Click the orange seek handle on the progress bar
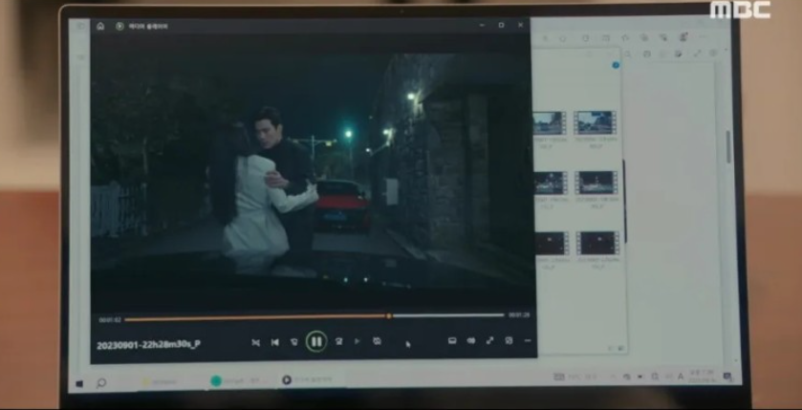 pos(389,316)
